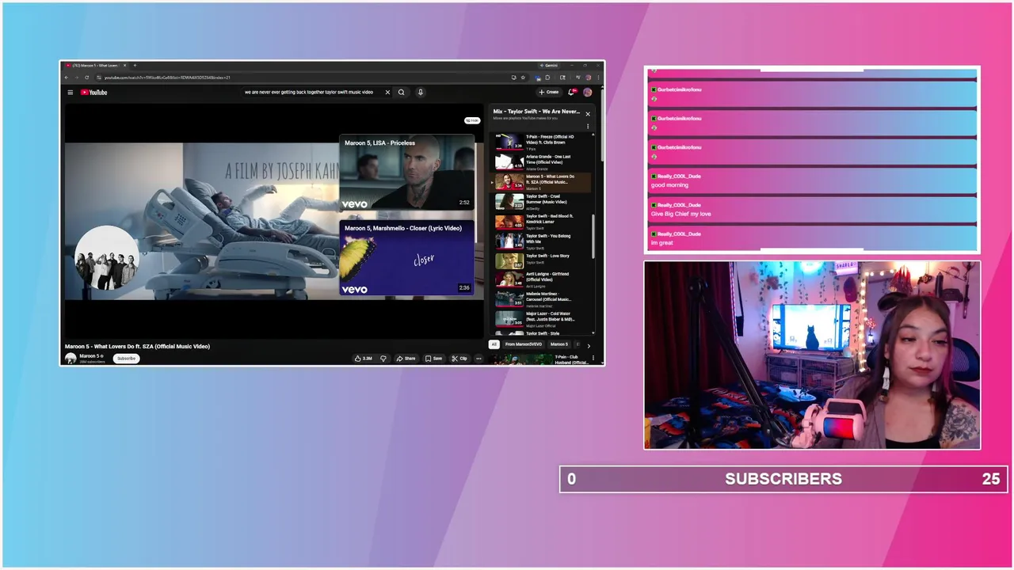
Task: Play Melanie Martinez - Carousel
Action: pos(542,299)
